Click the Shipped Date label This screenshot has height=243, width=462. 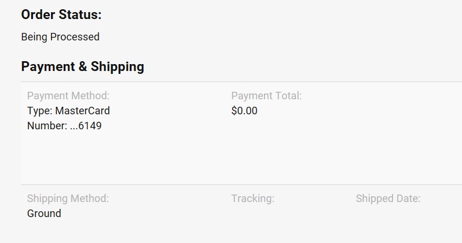tap(388, 199)
